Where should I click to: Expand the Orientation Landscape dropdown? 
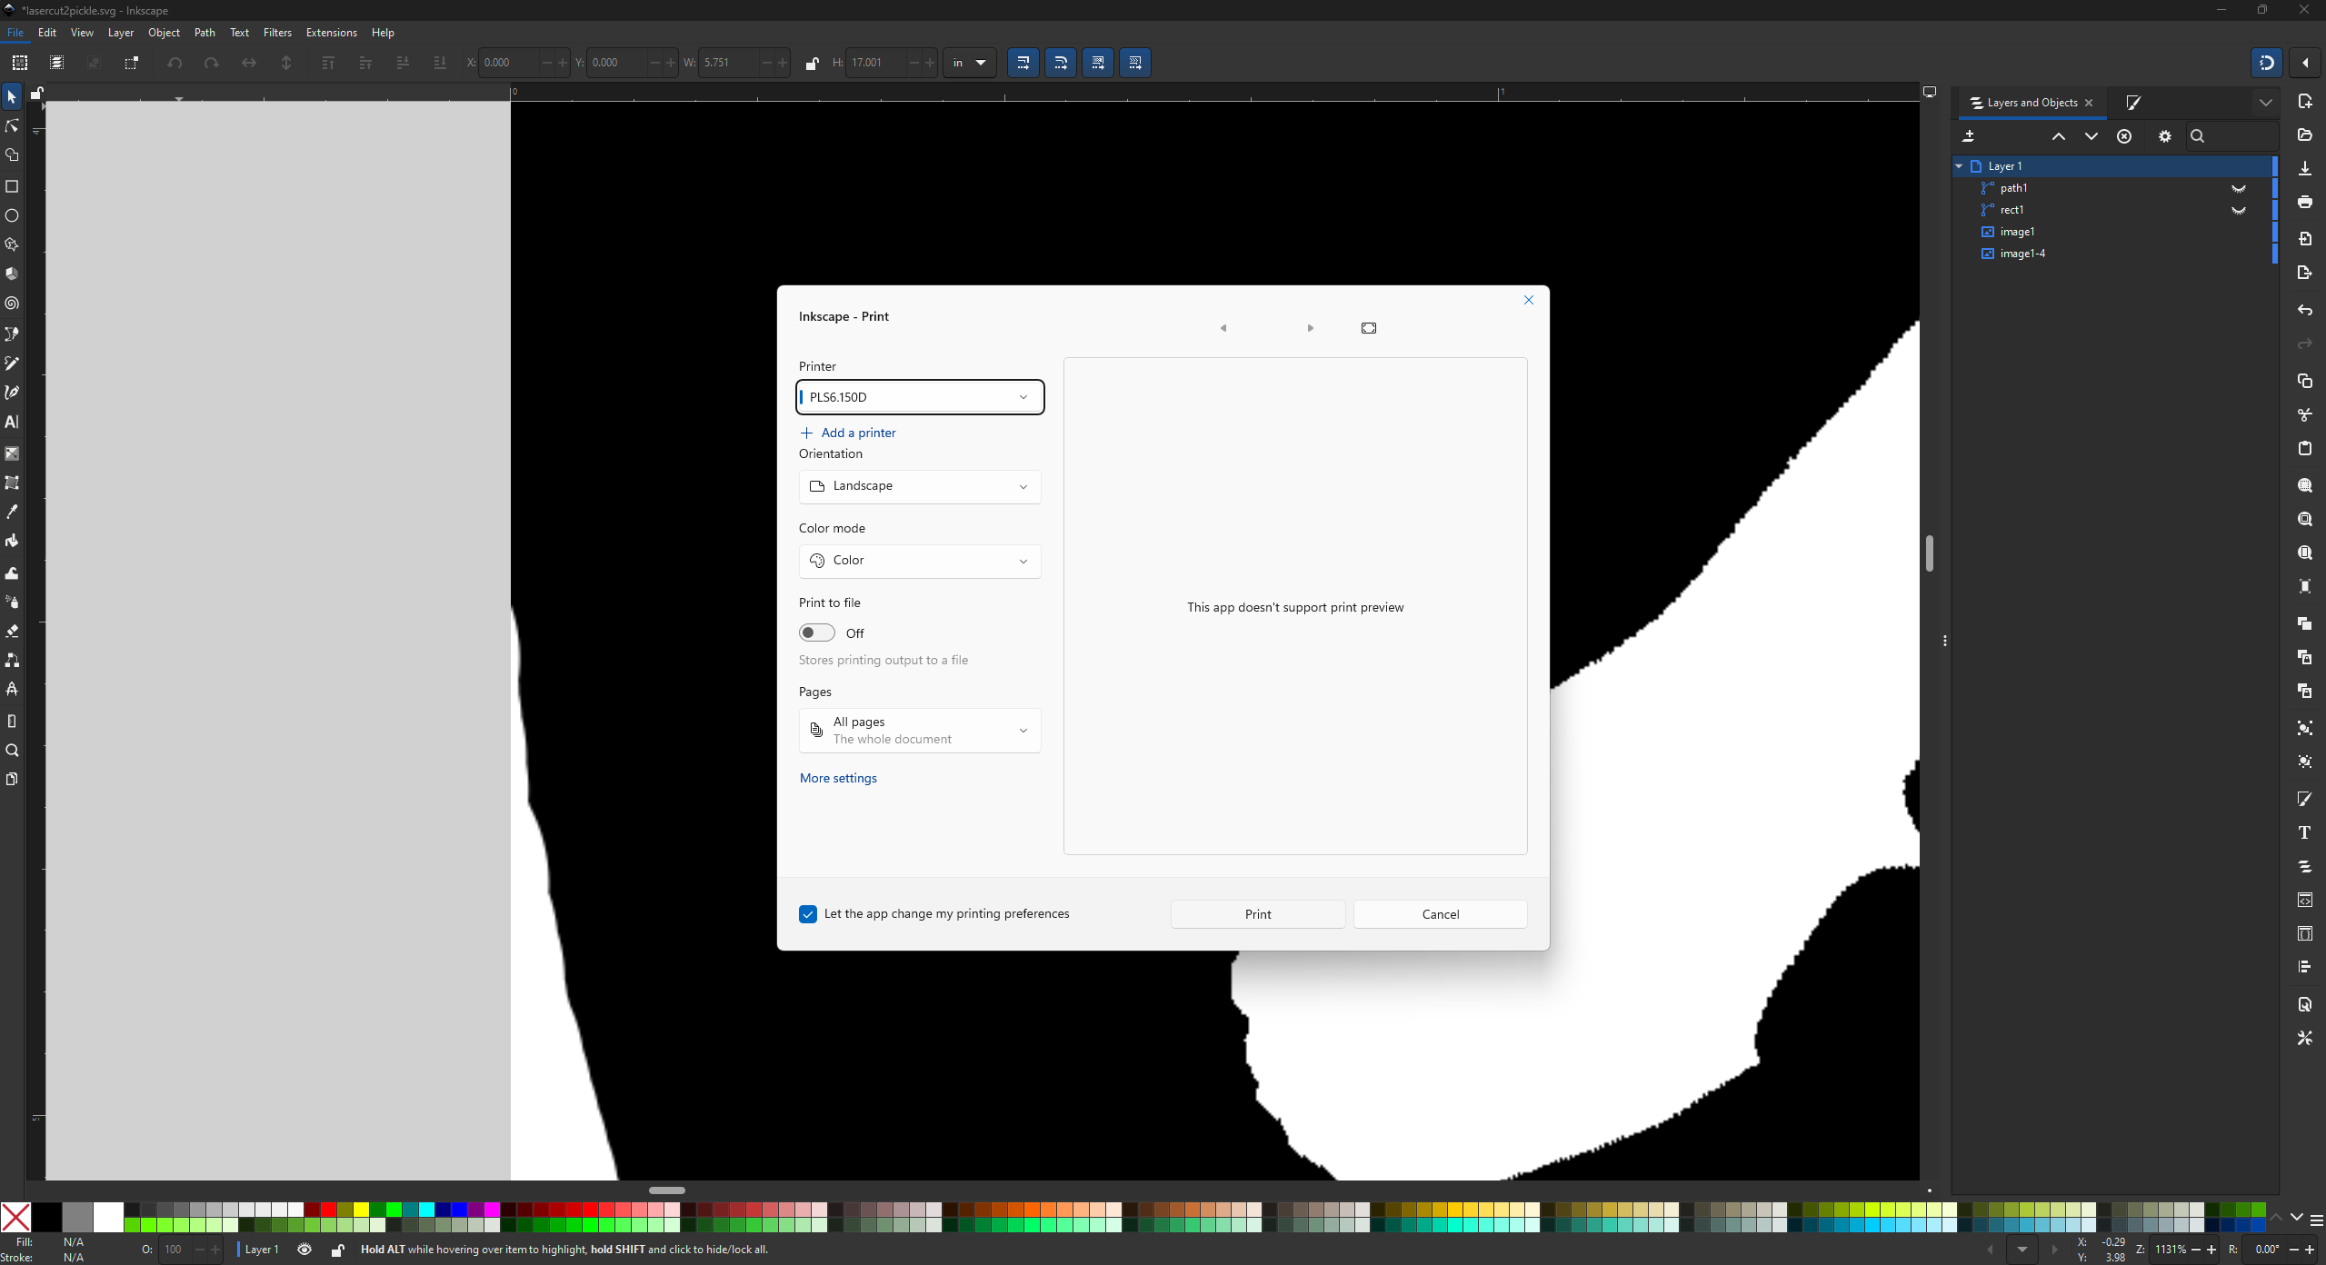(x=920, y=486)
